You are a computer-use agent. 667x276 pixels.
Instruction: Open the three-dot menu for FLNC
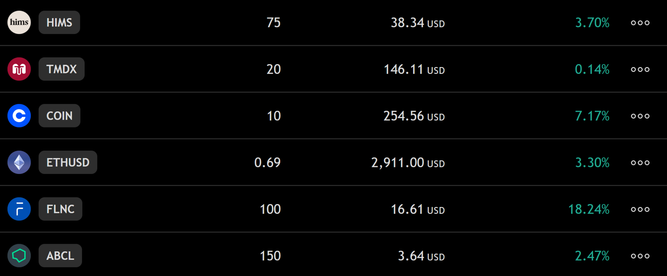pos(640,209)
